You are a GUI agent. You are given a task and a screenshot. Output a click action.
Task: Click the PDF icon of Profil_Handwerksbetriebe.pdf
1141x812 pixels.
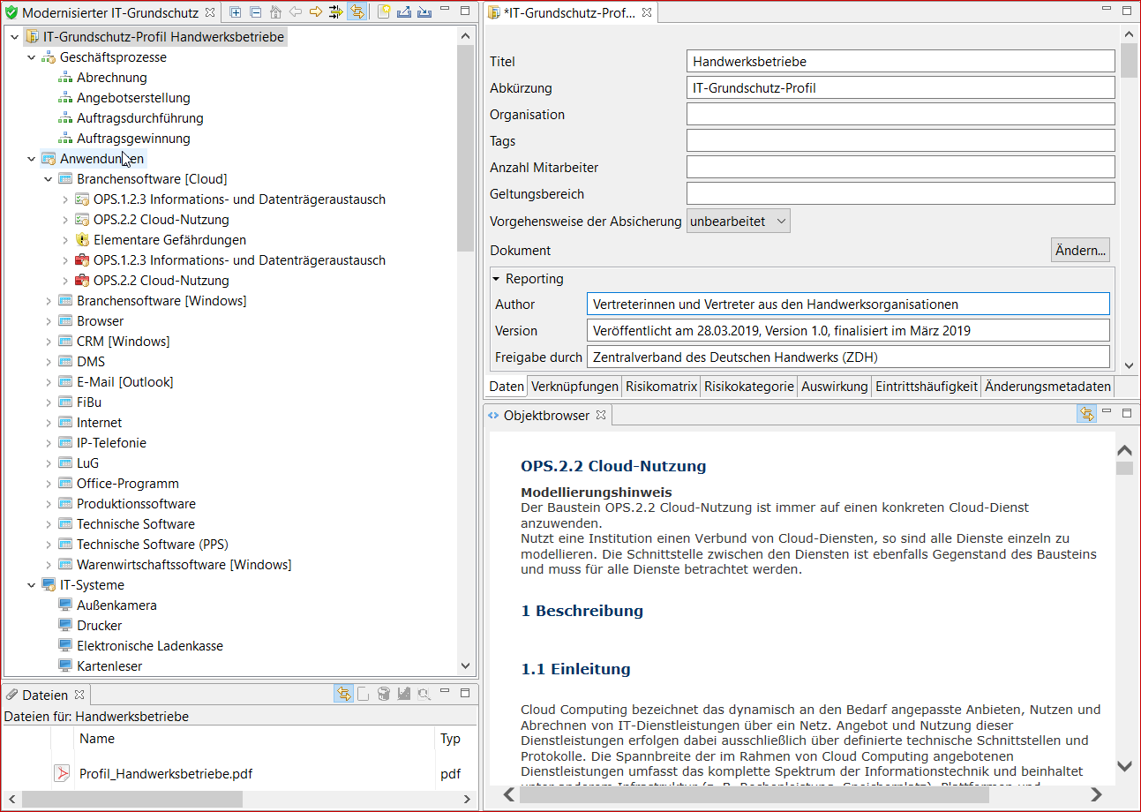(x=63, y=774)
